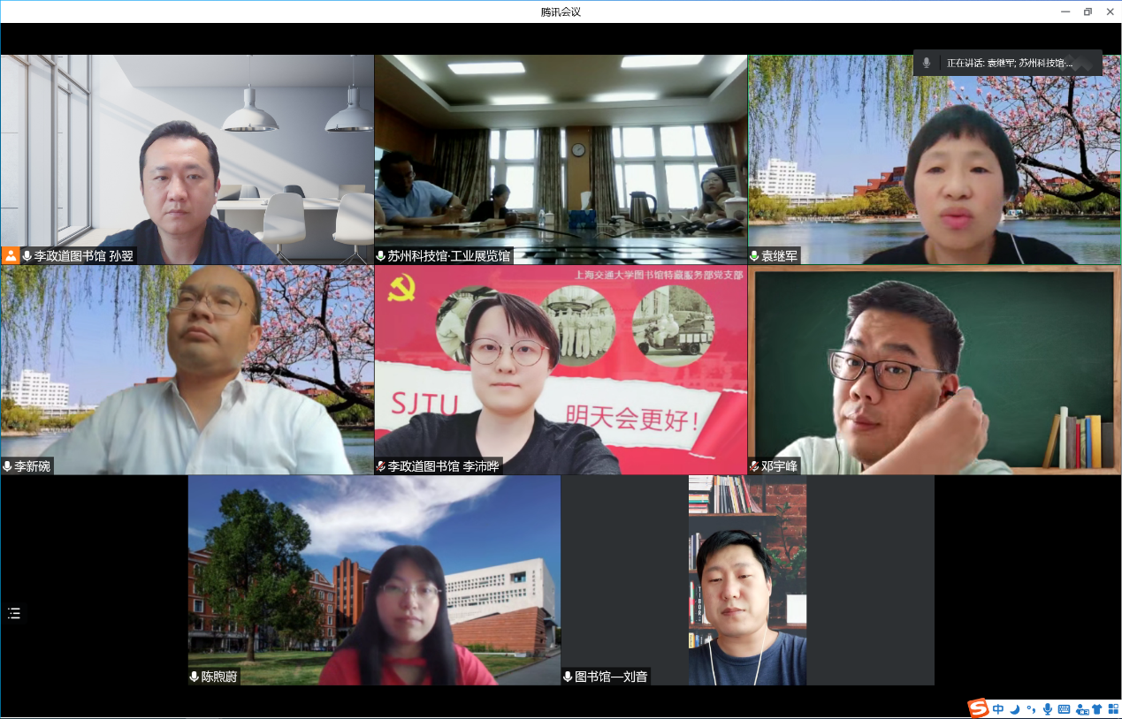Click the 图书馆—刘音 name label
Image resolution: width=1122 pixels, height=719 pixels.
(x=611, y=677)
